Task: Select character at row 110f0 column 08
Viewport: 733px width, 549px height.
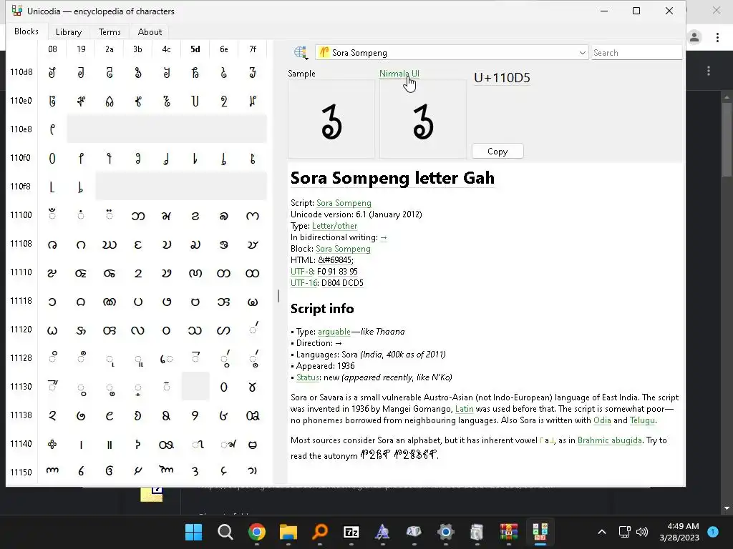Action: pyautogui.click(x=52, y=158)
